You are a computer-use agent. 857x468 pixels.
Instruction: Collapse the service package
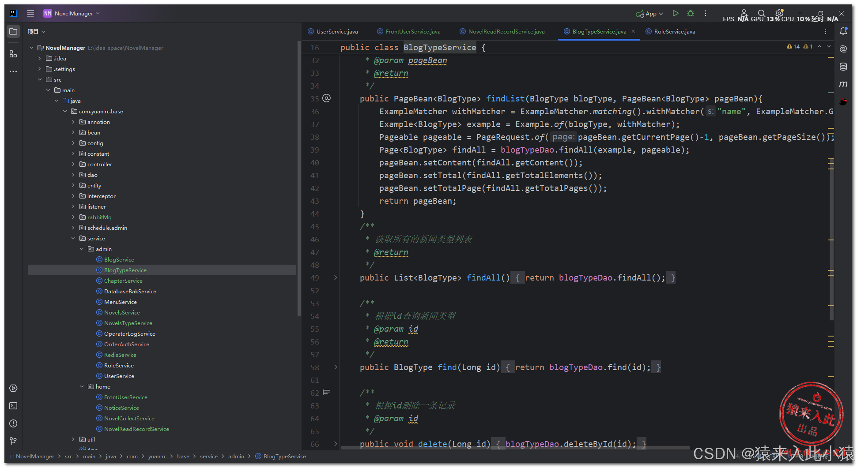click(73, 238)
